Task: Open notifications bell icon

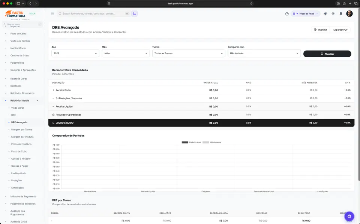Action: click(x=341, y=14)
